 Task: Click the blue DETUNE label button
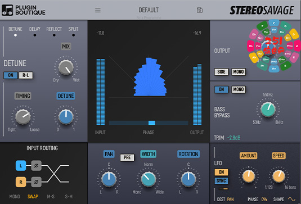tap(66, 96)
